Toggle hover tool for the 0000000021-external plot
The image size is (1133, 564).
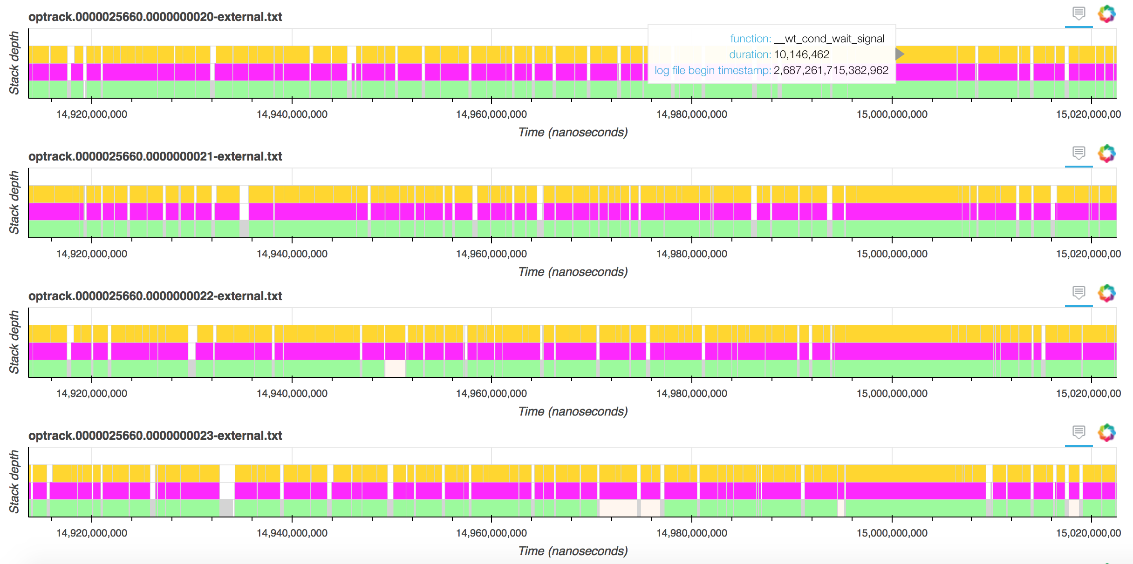tap(1078, 153)
